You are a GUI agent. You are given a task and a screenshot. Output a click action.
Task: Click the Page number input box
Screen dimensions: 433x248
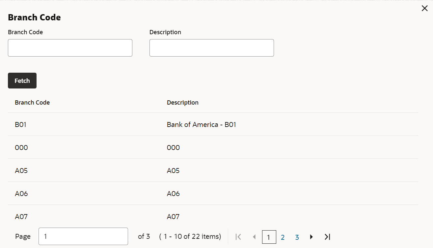(x=83, y=236)
